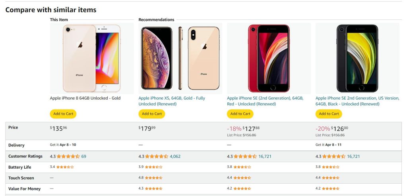
Task: Add iPhone 8 Gold to cart
Action: (x=63, y=114)
